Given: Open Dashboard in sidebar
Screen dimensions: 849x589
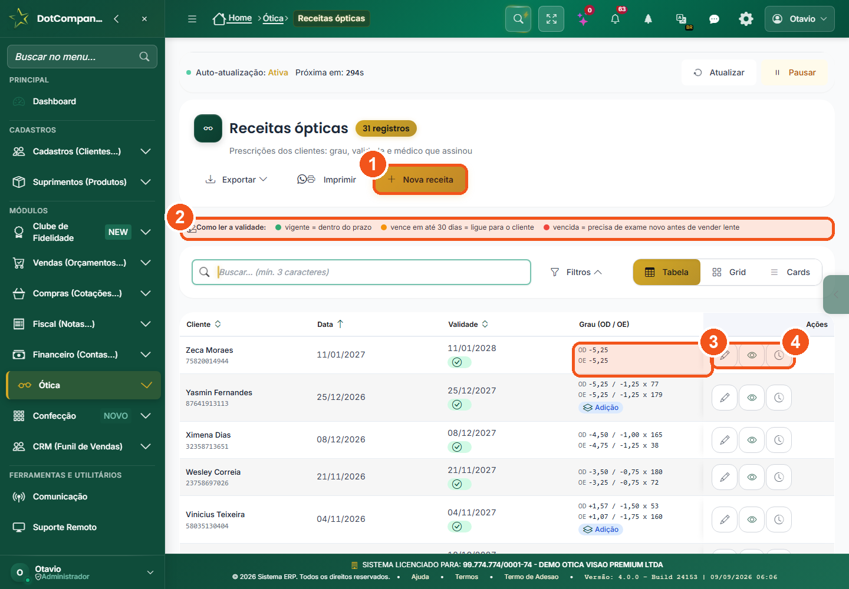Looking at the screenshot, I should (x=82, y=101).
